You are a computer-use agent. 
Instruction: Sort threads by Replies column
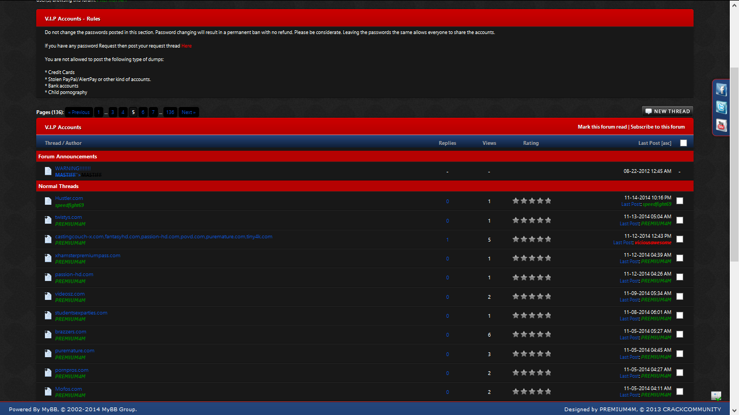pos(447,143)
